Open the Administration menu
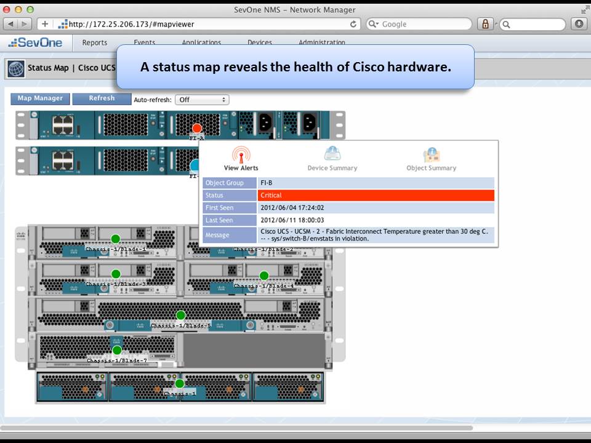This screenshot has height=443, width=591. pyautogui.click(x=323, y=42)
